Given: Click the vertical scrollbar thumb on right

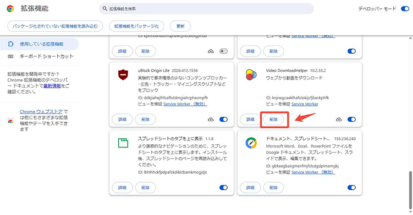Looking at the screenshot, I should (410, 190).
